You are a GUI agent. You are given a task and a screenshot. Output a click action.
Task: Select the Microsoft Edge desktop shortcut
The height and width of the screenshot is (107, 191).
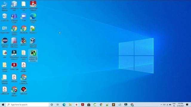[x=33, y=18]
